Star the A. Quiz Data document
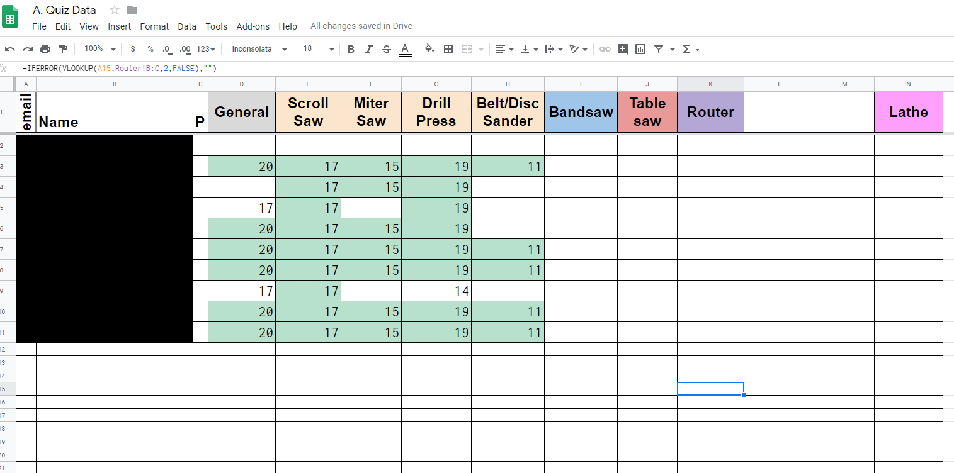Screen dimensions: 954x473 click(115, 9)
